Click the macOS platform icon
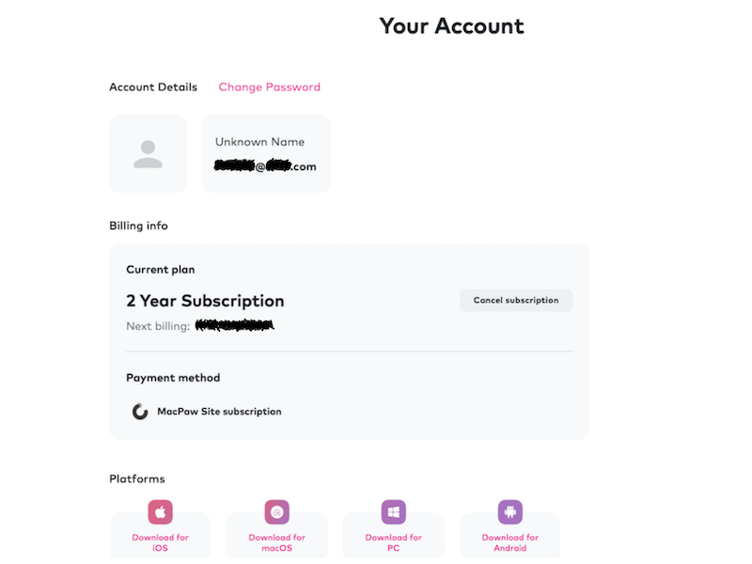 [276, 512]
